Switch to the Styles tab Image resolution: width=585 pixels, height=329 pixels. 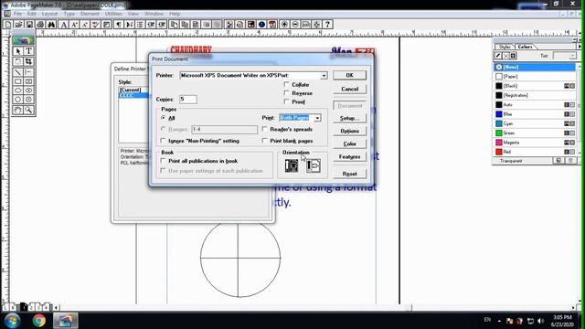click(505, 47)
